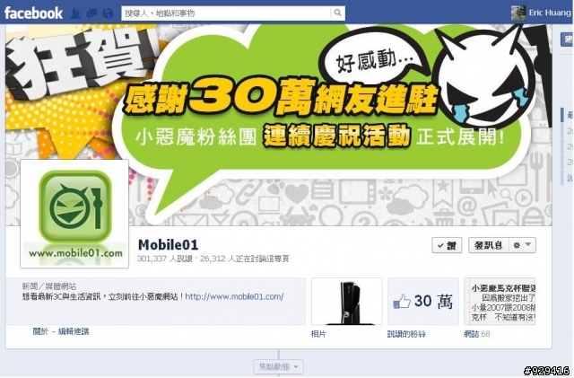Toggle the 讚 liked button
The height and width of the screenshot is (378, 574).
click(447, 245)
